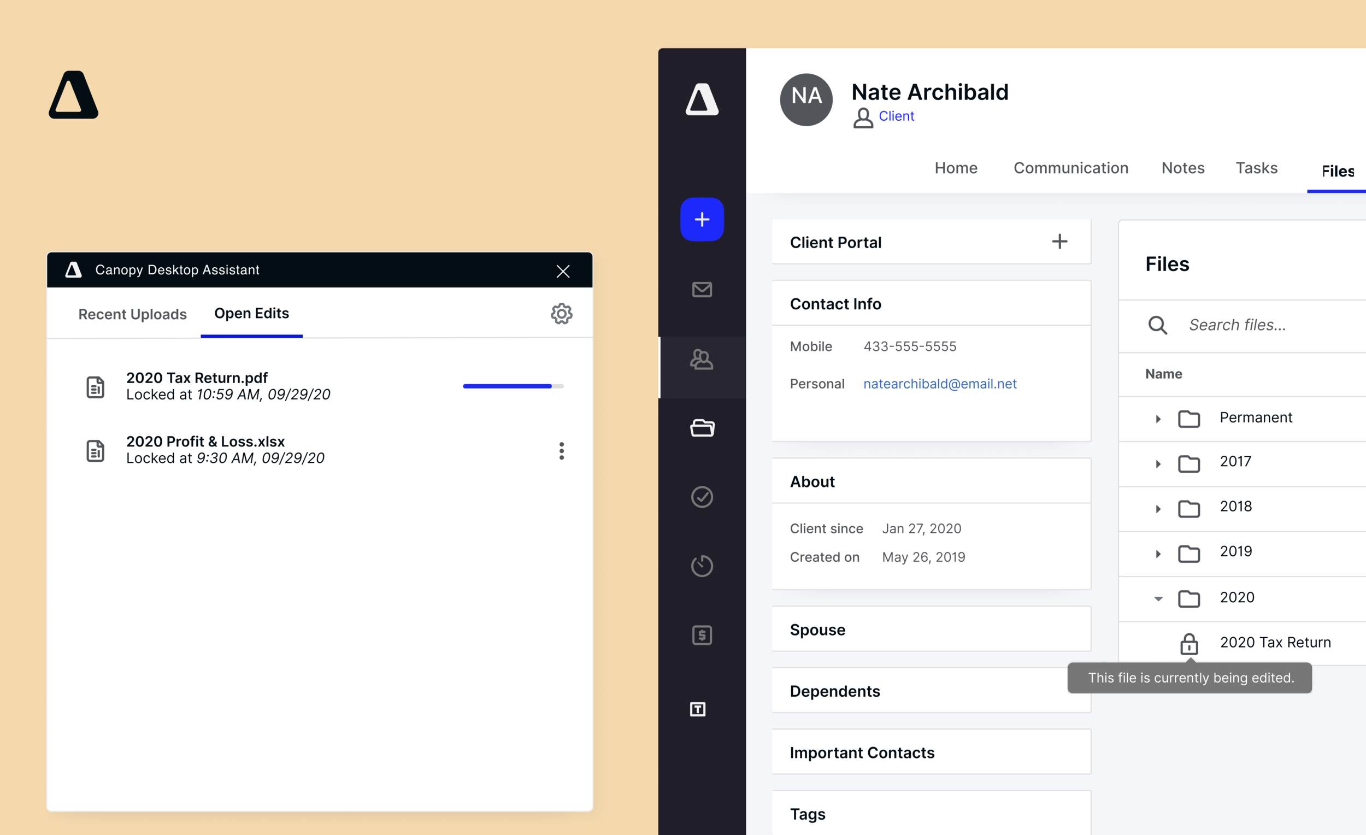Image resolution: width=1366 pixels, height=835 pixels.
Task: Open the Dependents section header
Action: tap(932, 691)
